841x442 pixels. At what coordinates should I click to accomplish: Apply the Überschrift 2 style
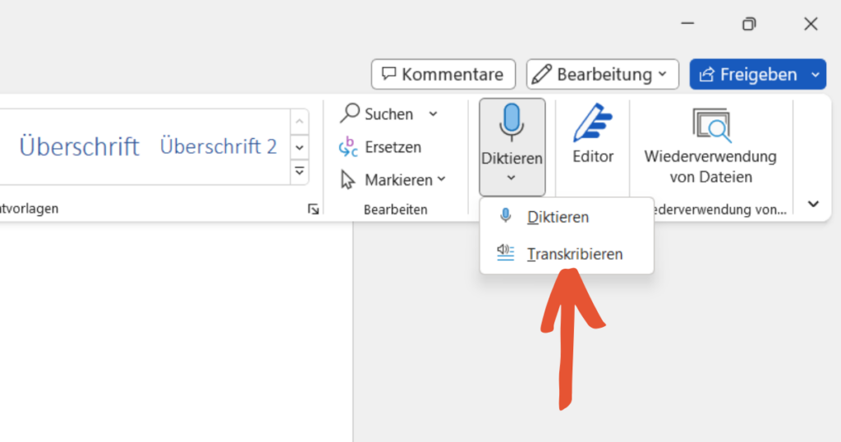point(218,146)
